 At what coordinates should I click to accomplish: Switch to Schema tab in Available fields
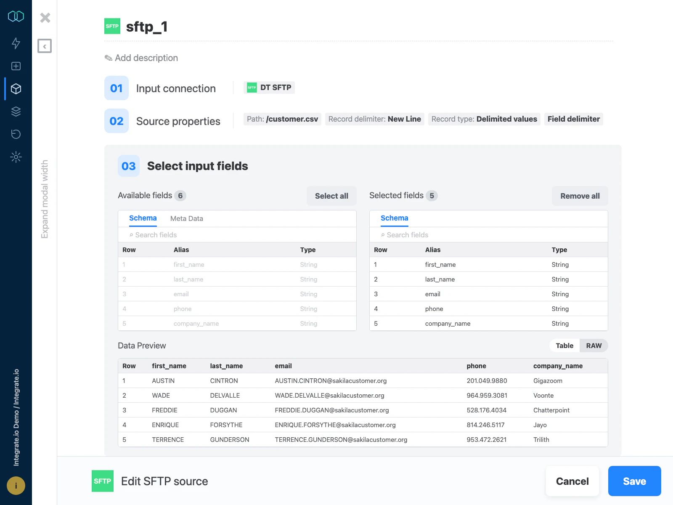pos(143,218)
